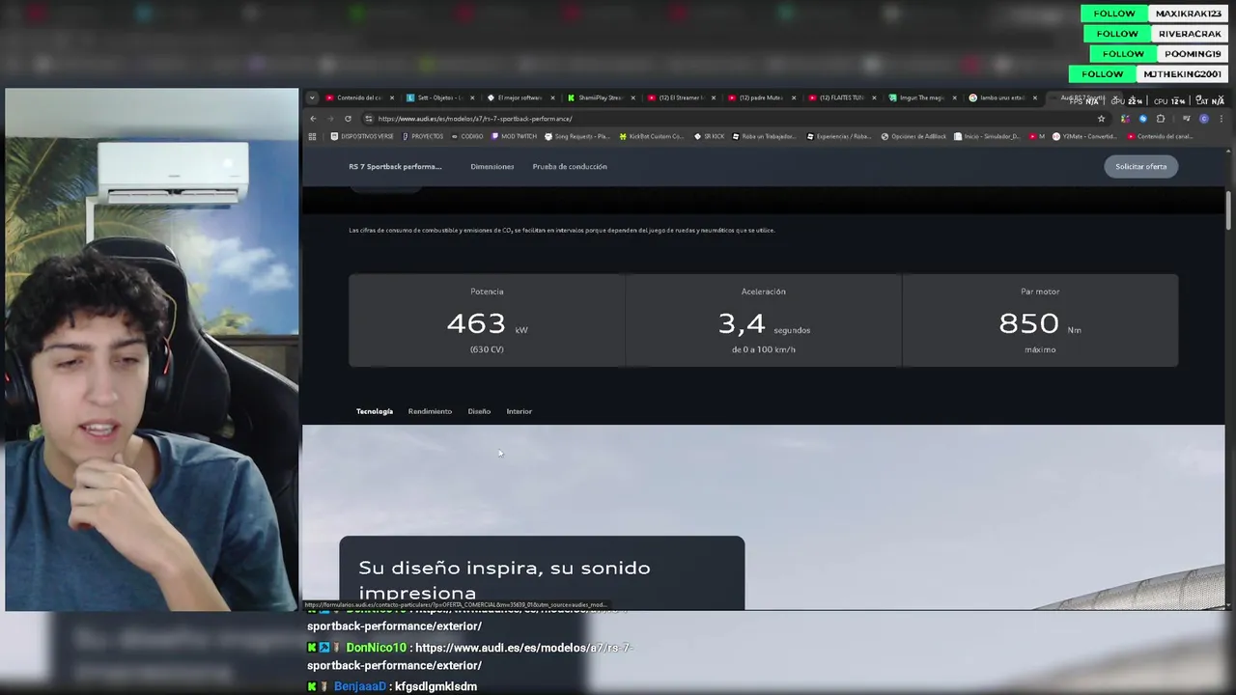Click the streamer webcam feed
Viewport: 1236px width, 695px height.
click(152, 349)
